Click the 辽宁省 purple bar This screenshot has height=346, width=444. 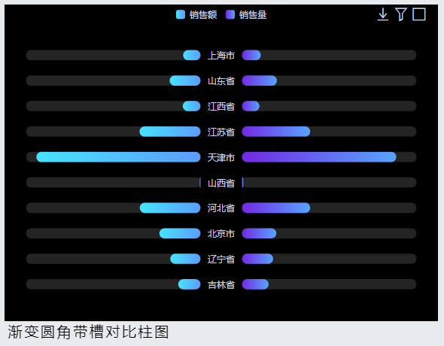click(257, 259)
